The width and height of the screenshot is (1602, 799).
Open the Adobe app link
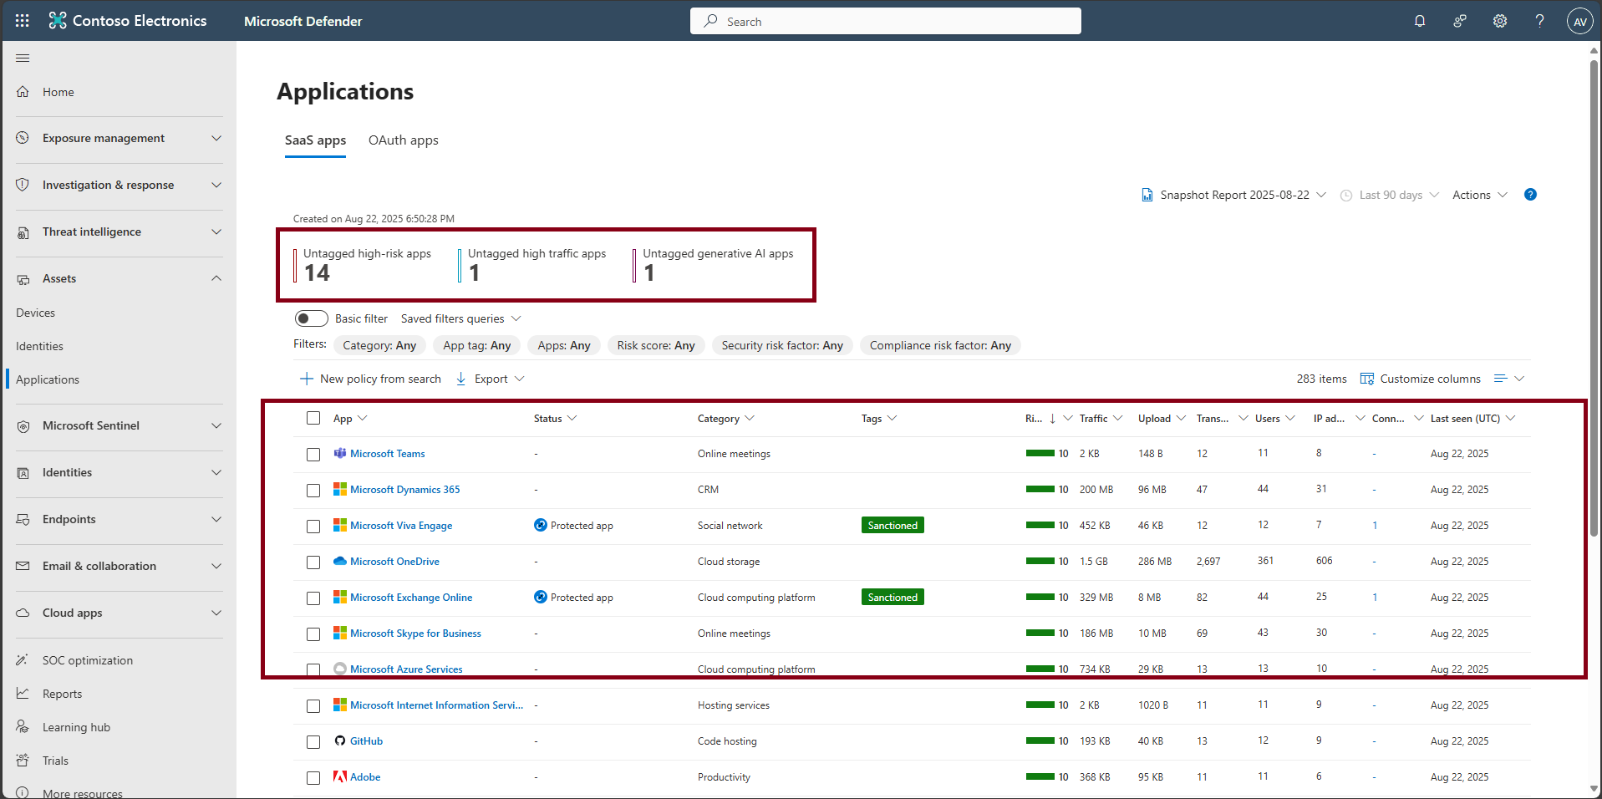[365, 777]
